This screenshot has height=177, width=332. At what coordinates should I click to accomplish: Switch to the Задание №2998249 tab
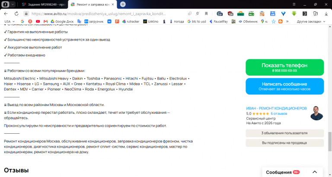pyautogui.click(x=44, y=4)
